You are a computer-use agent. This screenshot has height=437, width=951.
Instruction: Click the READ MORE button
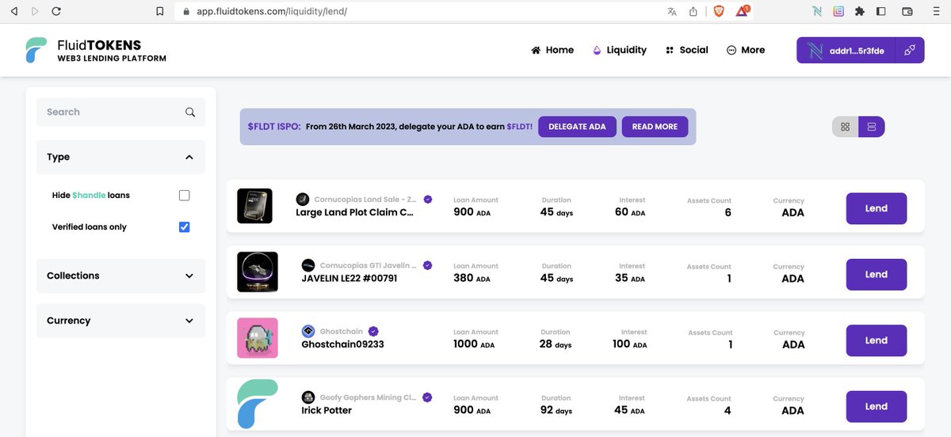pos(655,127)
